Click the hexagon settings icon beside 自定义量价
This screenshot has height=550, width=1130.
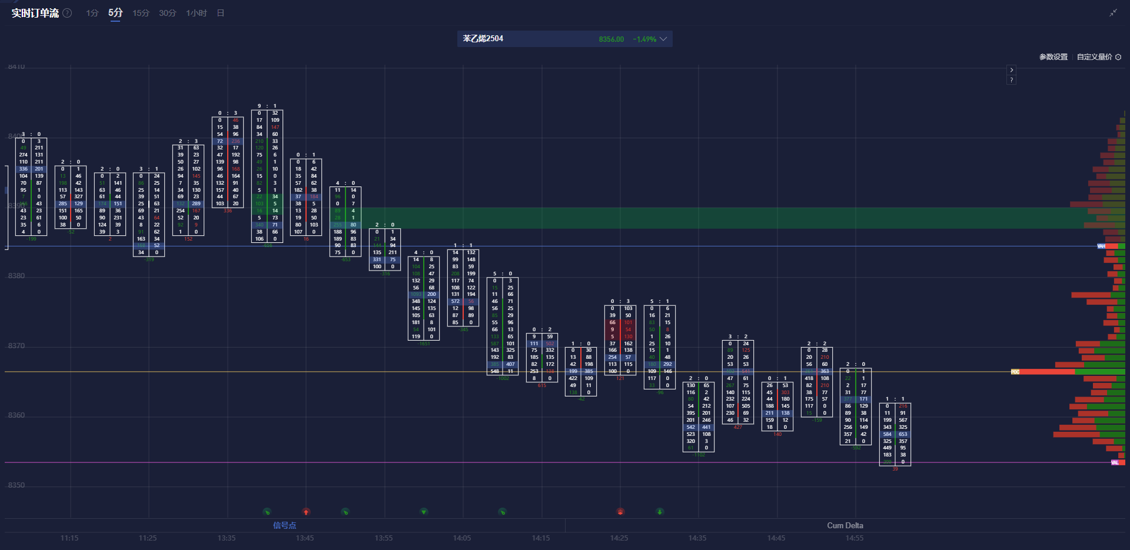1118,57
